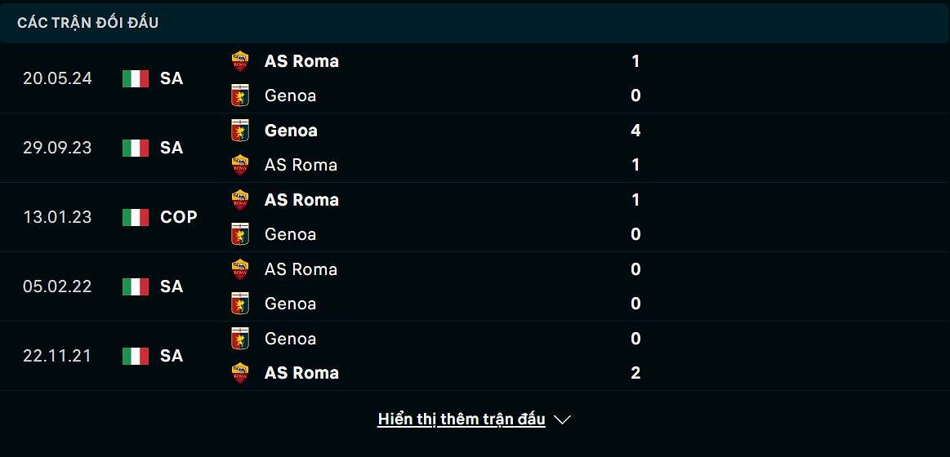Click 'Hiển thị thêm trận đấu' link
This screenshot has height=457, width=950.
pyautogui.click(x=461, y=419)
